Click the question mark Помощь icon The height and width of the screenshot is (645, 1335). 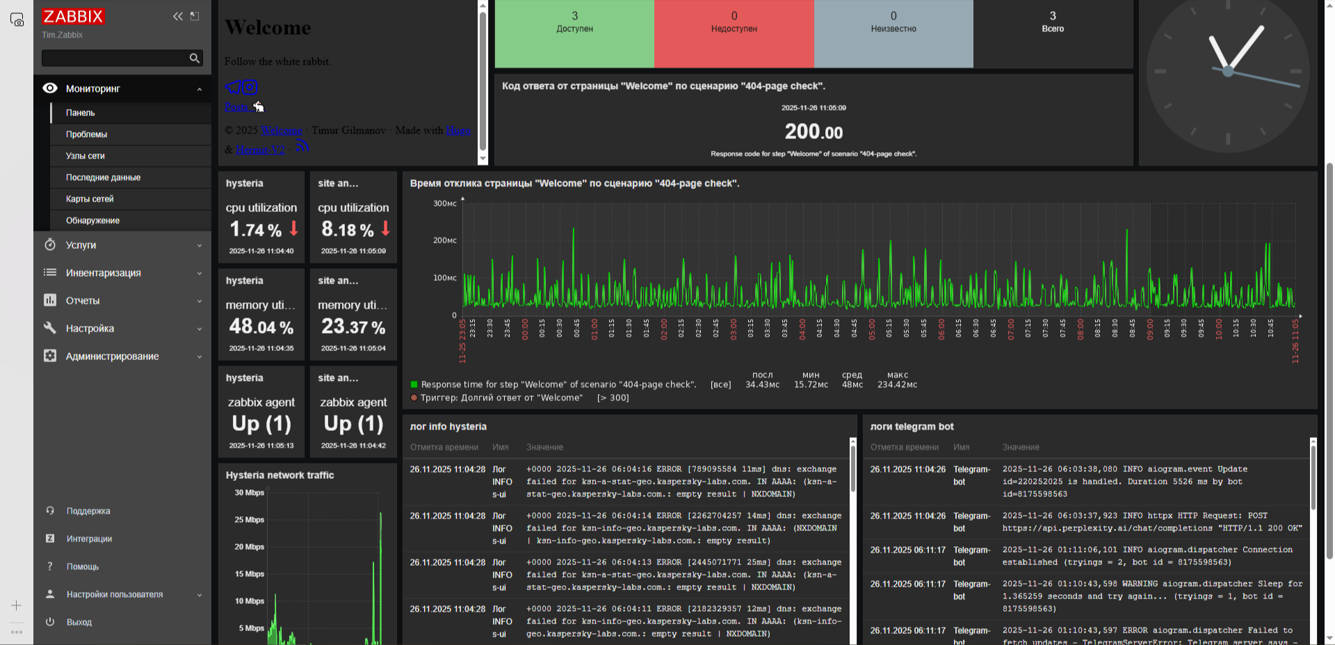(50, 566)
